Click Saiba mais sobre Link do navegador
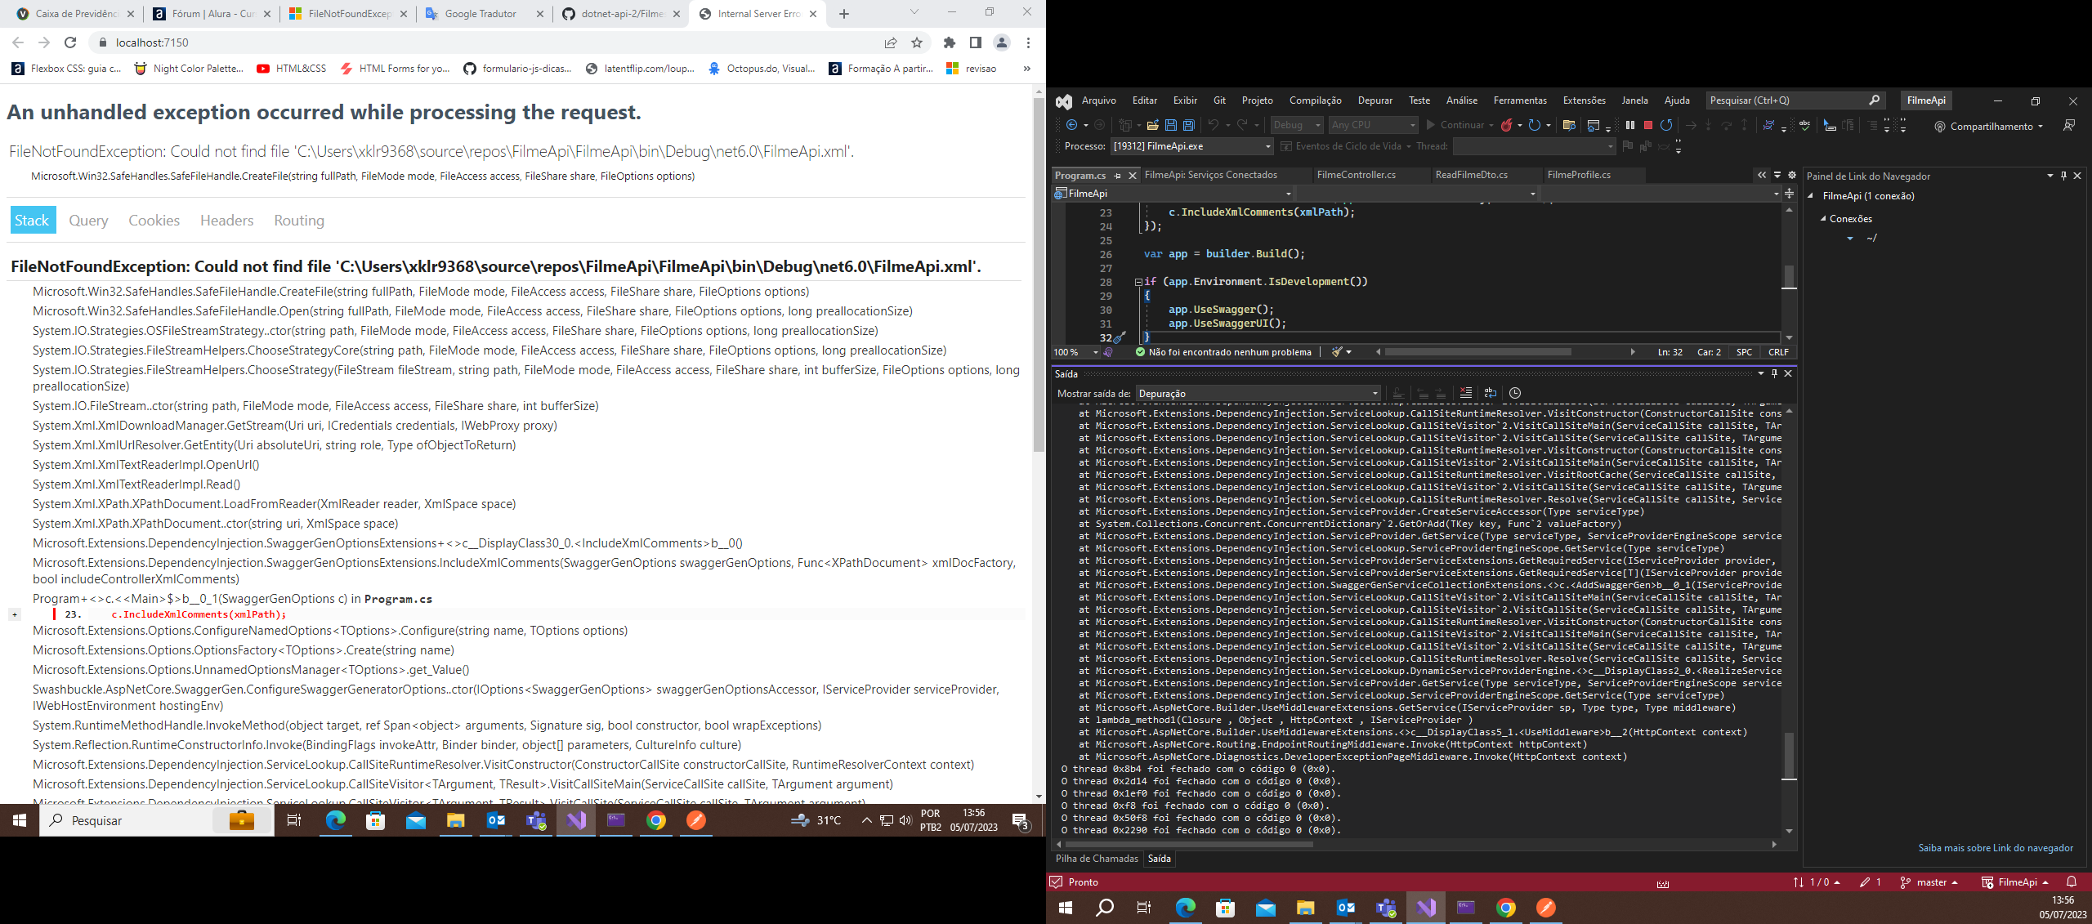Image resolution: width=2092 pixels, height=924 pixels. pyautogui.click(x=1996, y=848)
